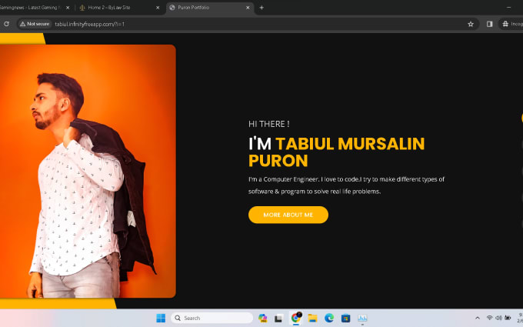The height and width of the screenshot is (327, 523).
Task: Open the chart app on the taskbar
Action: (362, 318)
